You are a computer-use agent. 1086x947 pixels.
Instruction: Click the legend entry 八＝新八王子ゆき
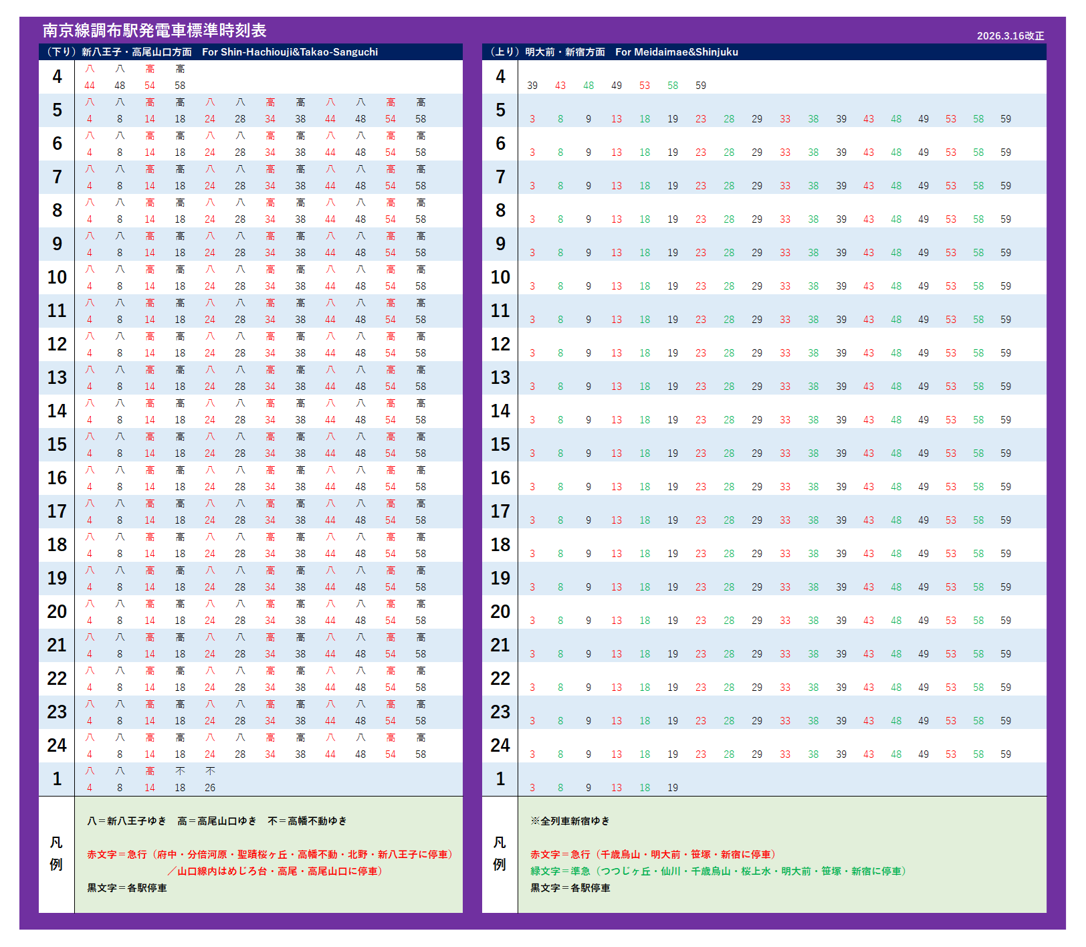click(x=126, y=821)
